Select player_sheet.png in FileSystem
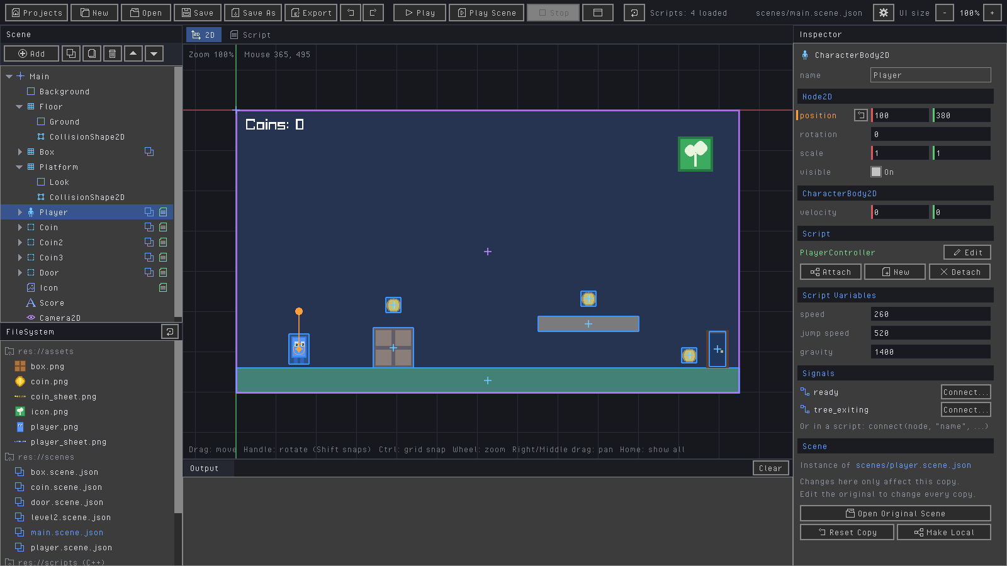1007x566 pixels. 69,442
